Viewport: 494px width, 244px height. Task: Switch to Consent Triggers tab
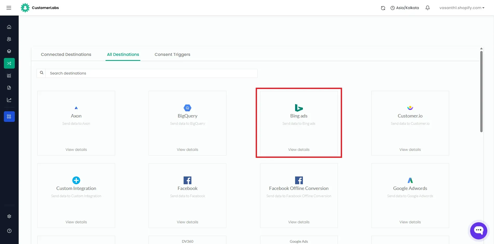pyautogui.click(x=172, y=54)
